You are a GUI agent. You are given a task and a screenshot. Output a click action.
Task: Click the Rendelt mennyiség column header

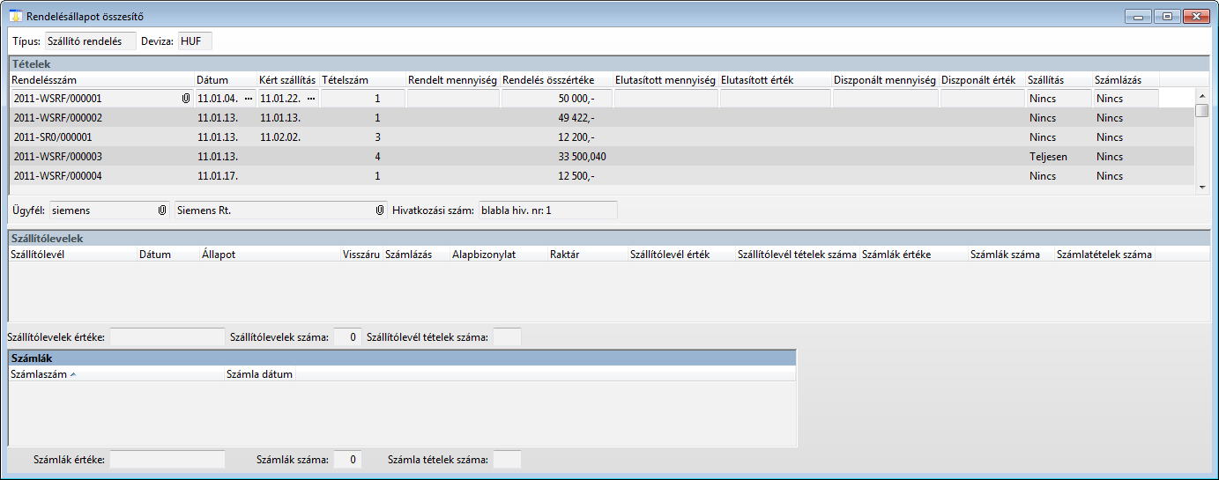[452, 80]
